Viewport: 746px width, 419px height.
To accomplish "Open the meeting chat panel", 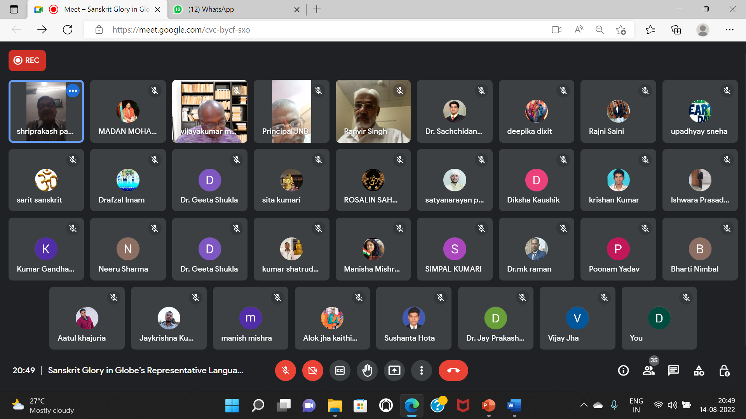I will [673, 371].
